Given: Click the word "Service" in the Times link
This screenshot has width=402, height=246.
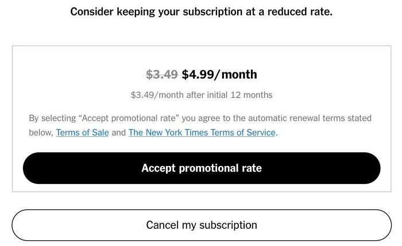Looking at the screenshot, I should pyautogui.click(x=261, y=133).
